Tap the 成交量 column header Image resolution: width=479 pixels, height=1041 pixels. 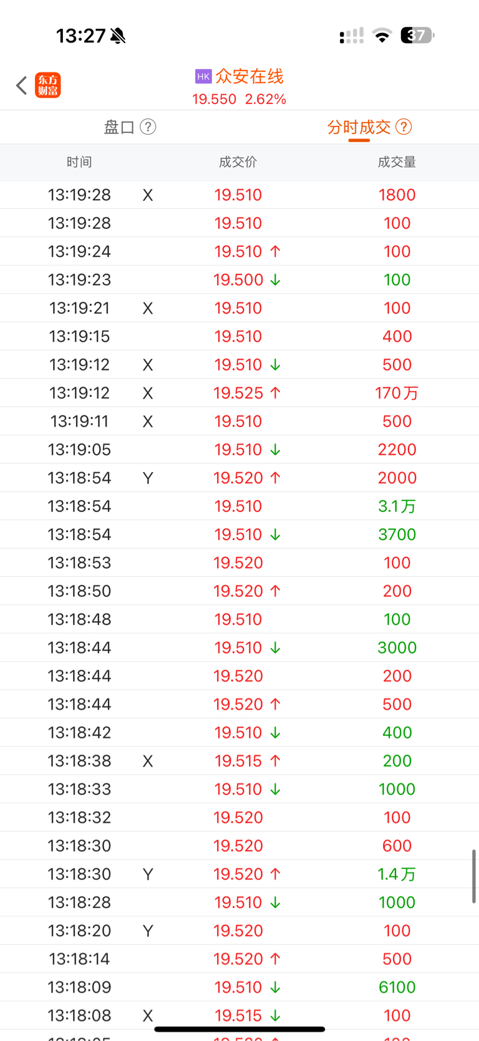(397, 162)
